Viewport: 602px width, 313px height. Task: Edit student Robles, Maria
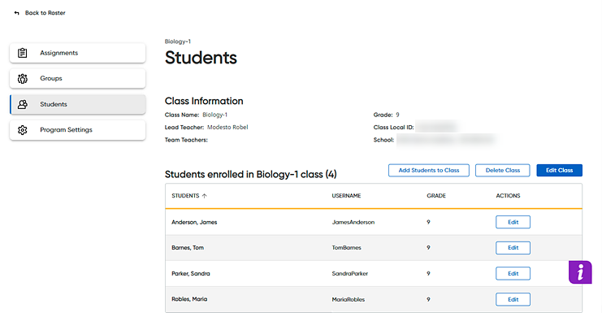point(513,299)
